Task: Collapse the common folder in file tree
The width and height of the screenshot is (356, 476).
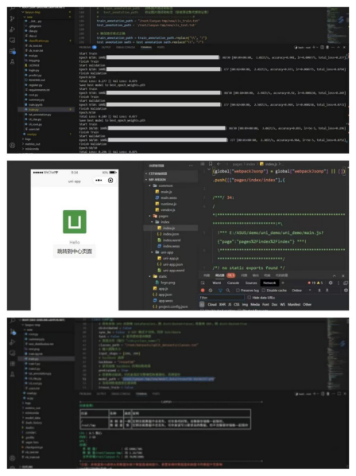Action: pyautogui.click(x=150, y=185)
